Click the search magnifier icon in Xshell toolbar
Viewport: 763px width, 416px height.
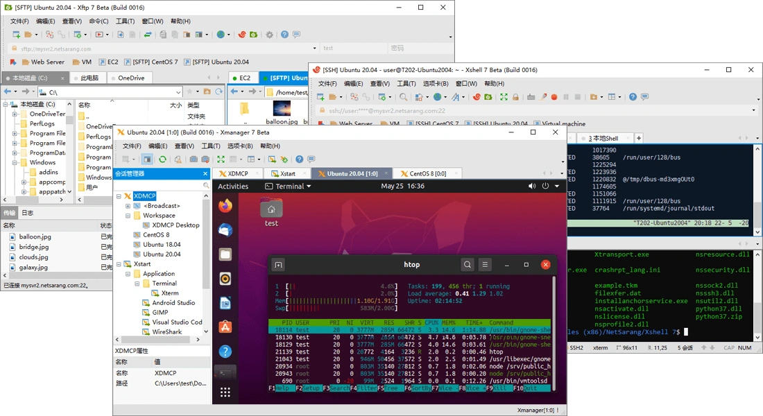point(404,97)
